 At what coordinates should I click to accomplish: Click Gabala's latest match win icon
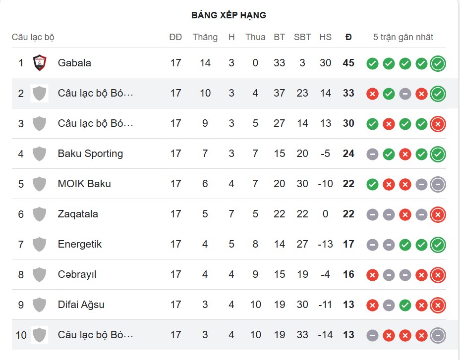pyautogui.click(x=438, y=63)
